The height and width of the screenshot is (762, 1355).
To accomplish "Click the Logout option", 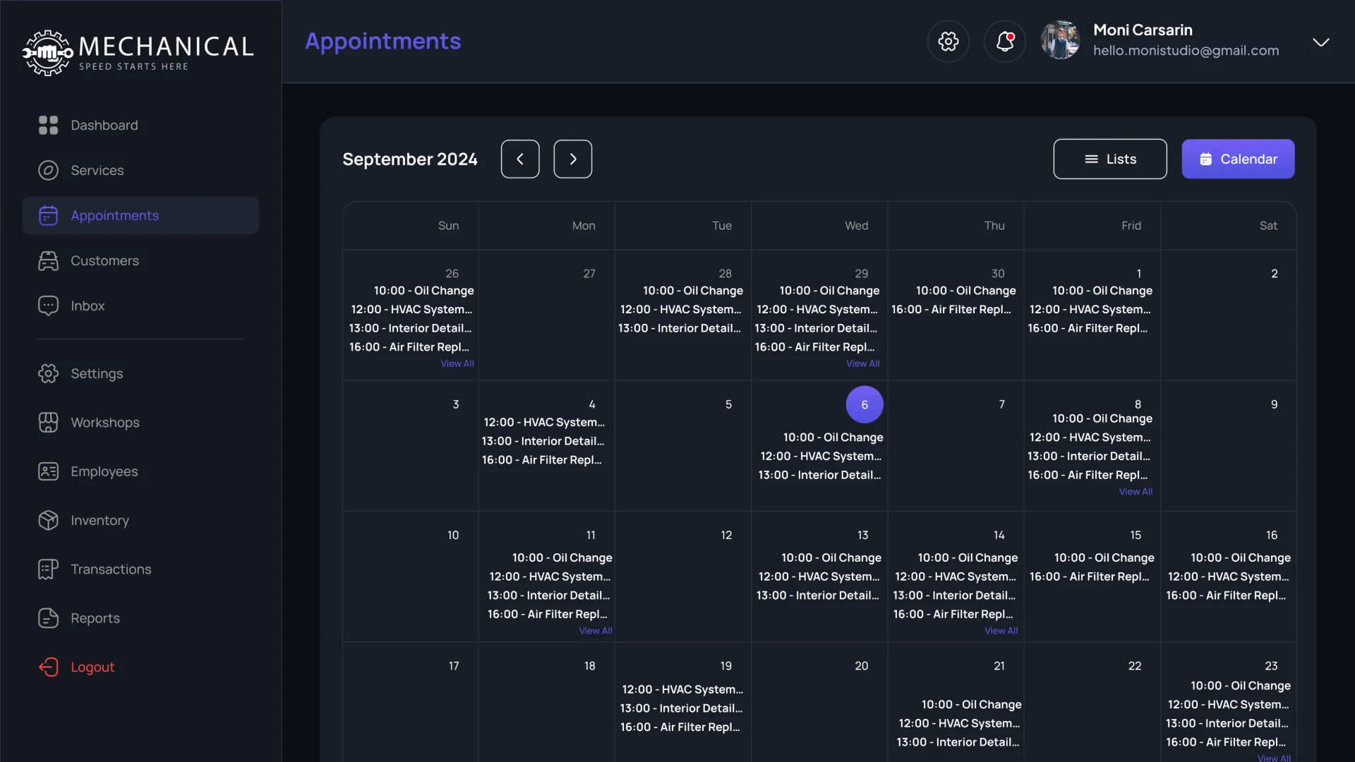I will click(93, 666).
